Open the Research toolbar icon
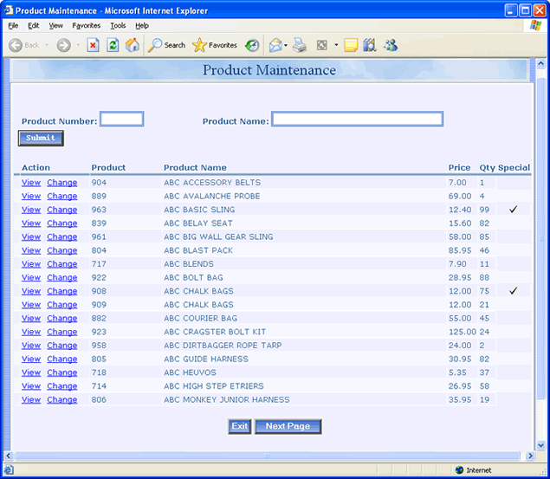The width and height of the screenshot is (550, 479). [x=370, y=45]
